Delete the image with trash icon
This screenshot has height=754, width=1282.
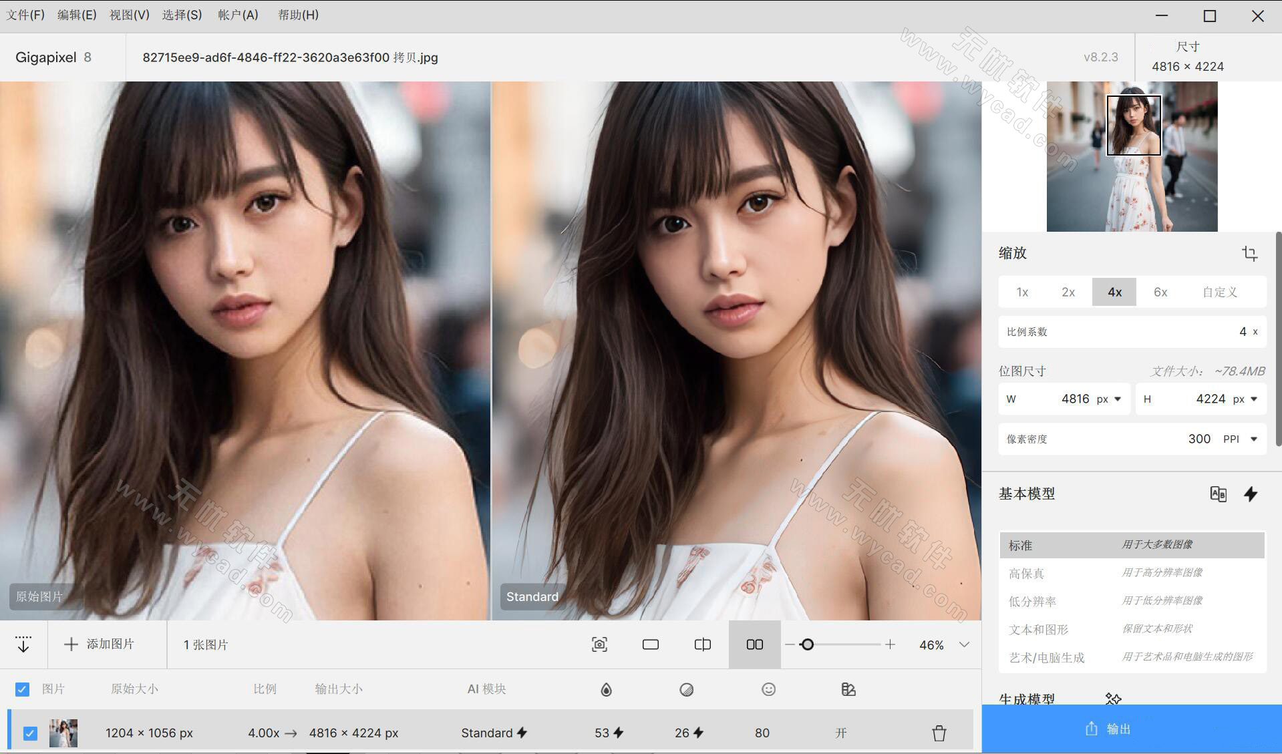[939, 733]
